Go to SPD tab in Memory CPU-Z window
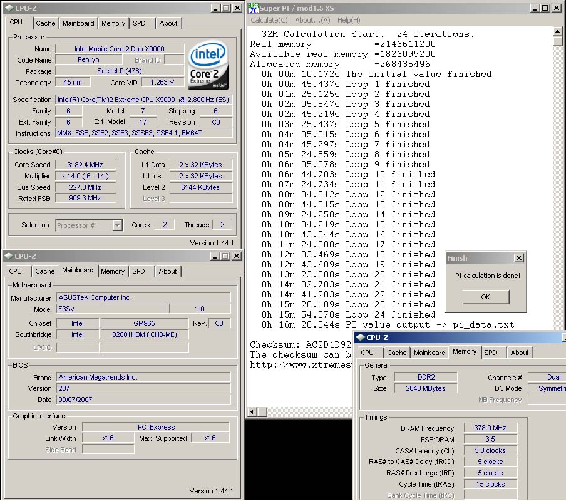This screenshot has height=501, width=566. [x=490, y=353]
